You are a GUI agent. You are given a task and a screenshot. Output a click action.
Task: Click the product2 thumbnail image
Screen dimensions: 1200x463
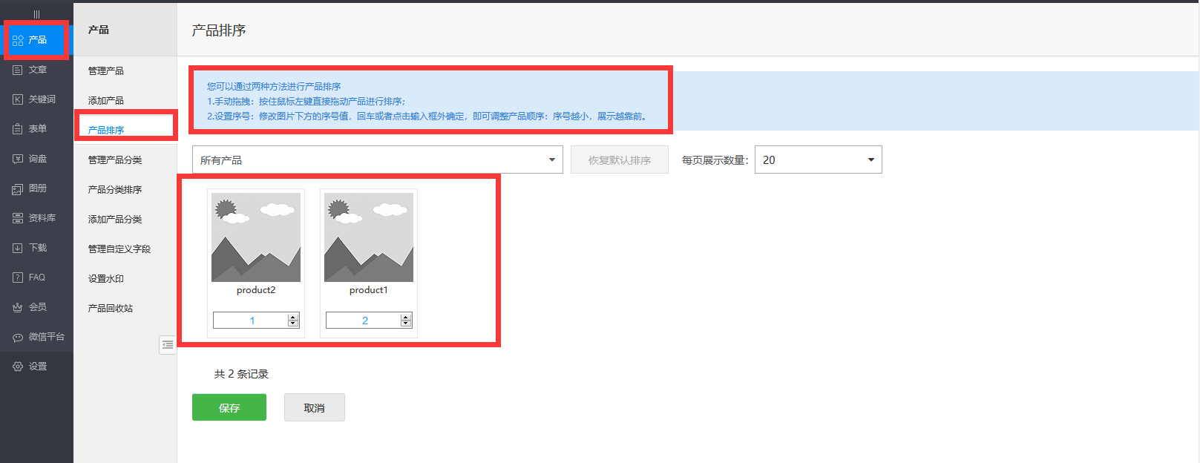[256, 237]
